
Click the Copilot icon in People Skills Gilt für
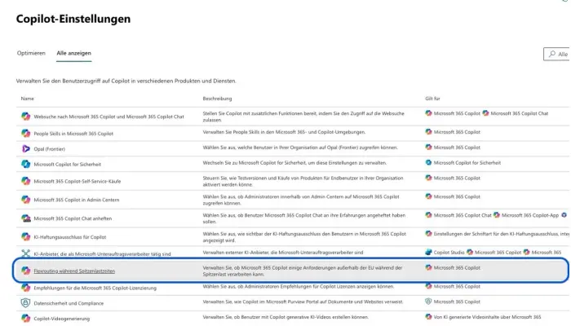[x=428, y=132]
